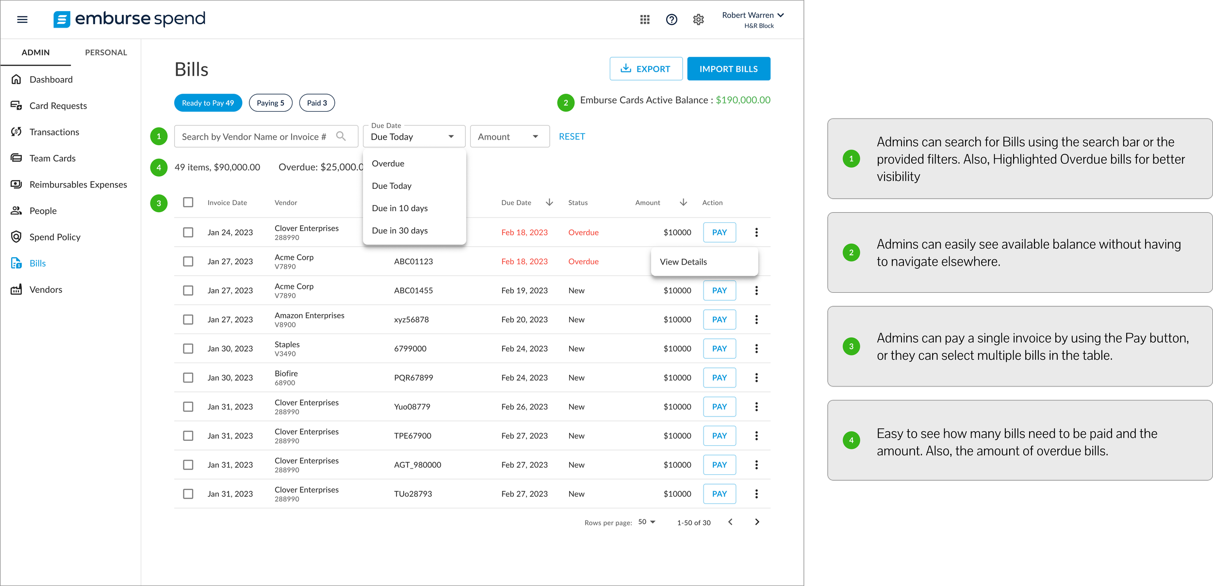Image resolution: width=1213 pixels, height=586 pixels.
Task: Open the rows per page dropdown
Action: click(x=646, y=522)
